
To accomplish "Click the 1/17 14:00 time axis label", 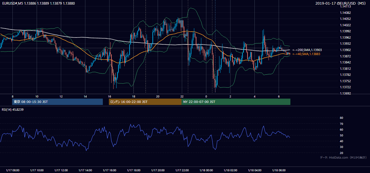I will (85, 170).
